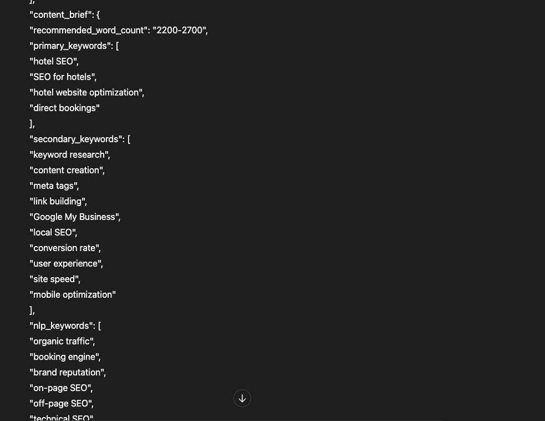Click the "content creation" text
Image resolution: width=545 pixels, height=421 pixels.
(x=67, y=171)
